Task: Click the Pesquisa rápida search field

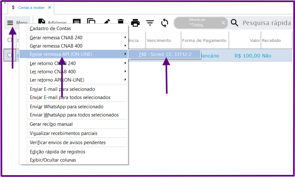Action: pos(266,23)
